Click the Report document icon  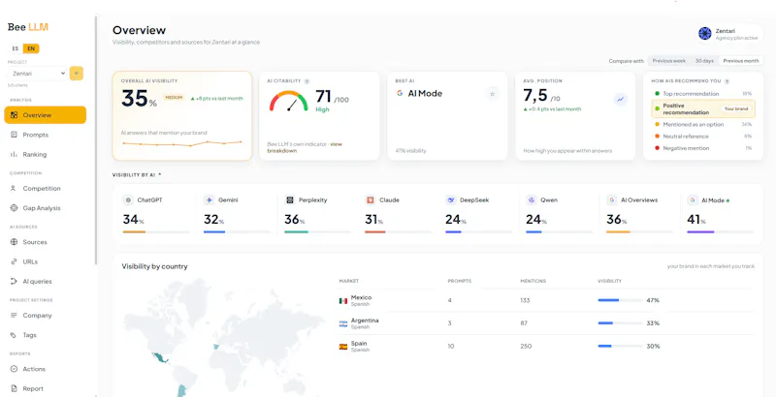click(14, 388)
